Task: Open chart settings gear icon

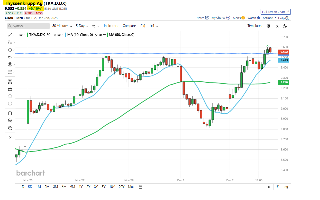Action: point(268,26)
